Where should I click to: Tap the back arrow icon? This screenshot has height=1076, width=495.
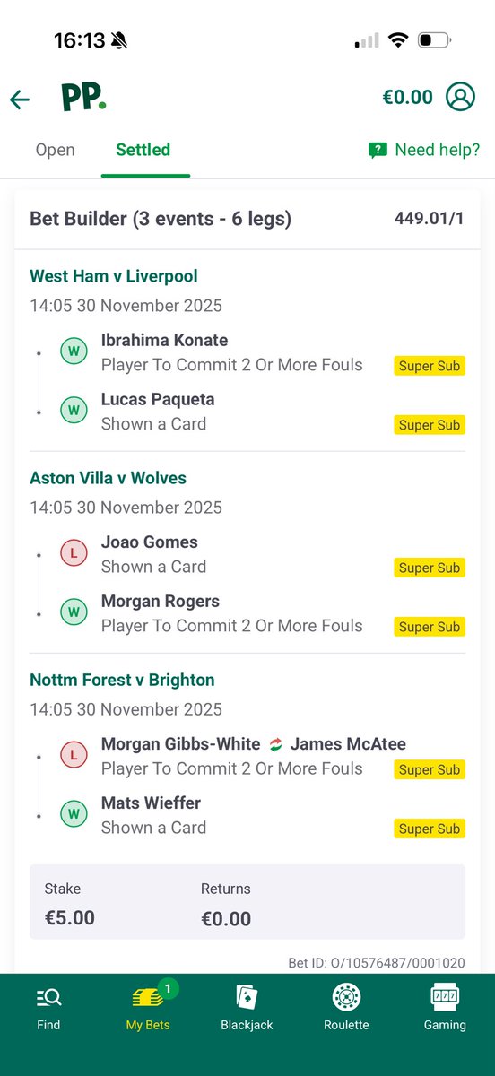[x=20, y=100]
